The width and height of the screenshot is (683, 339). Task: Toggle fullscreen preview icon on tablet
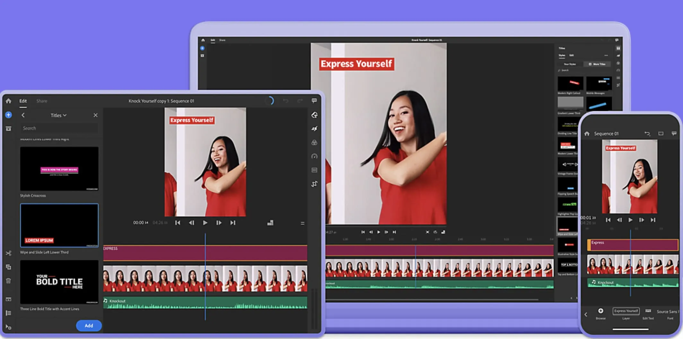[x=270, y=223]
